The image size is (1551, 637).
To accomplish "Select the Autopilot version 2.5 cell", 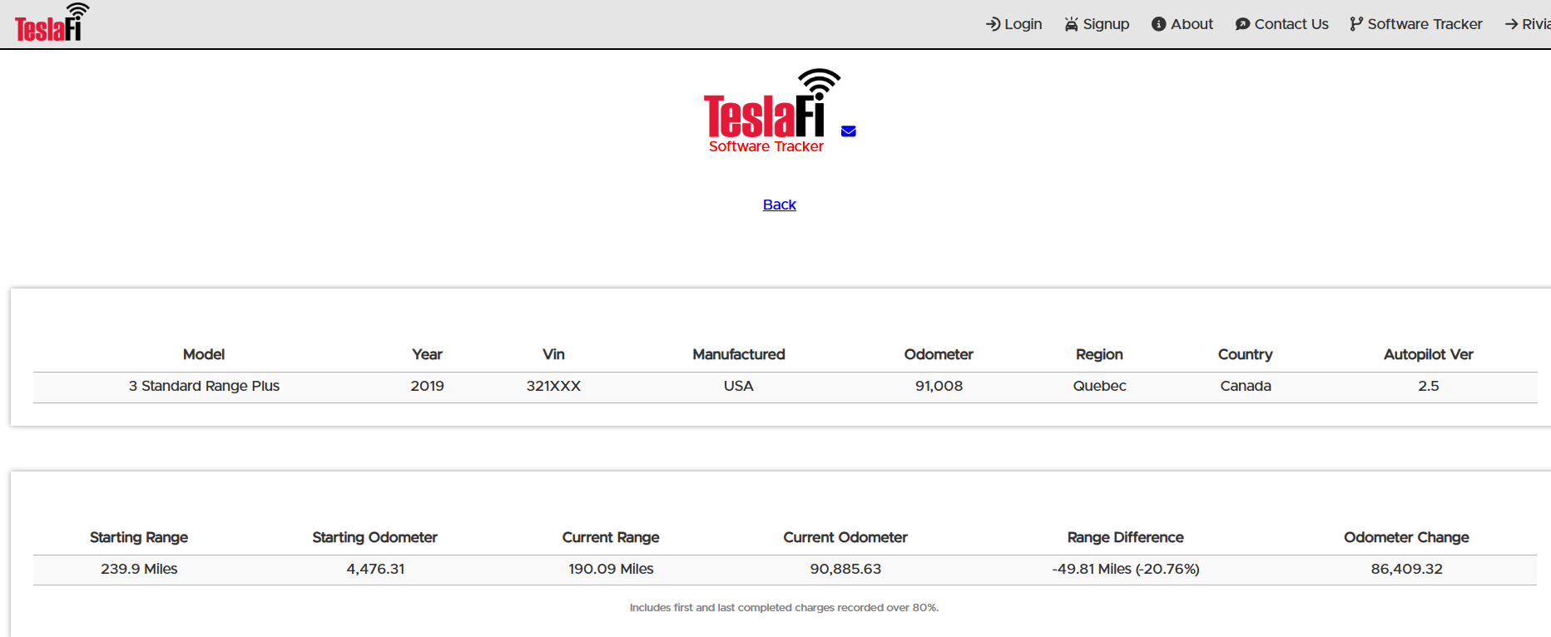I will pyautogui.click(x=1429, y=386).
